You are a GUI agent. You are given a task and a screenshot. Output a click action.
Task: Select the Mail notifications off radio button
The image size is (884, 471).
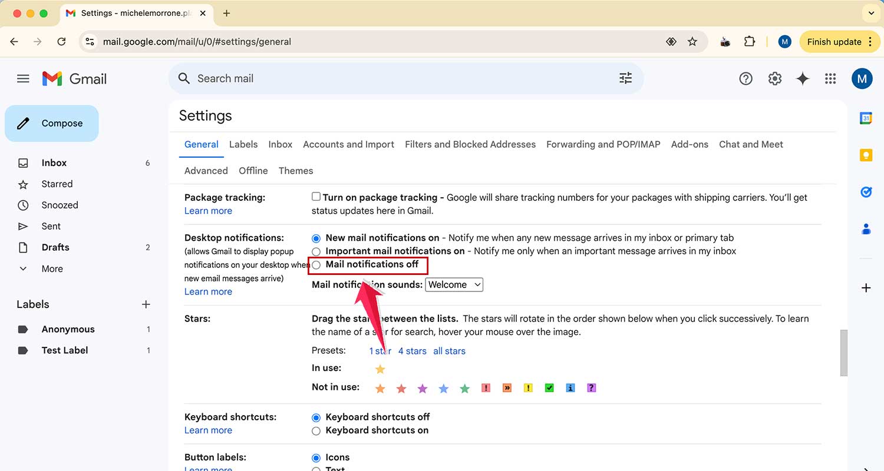[316, 265]
